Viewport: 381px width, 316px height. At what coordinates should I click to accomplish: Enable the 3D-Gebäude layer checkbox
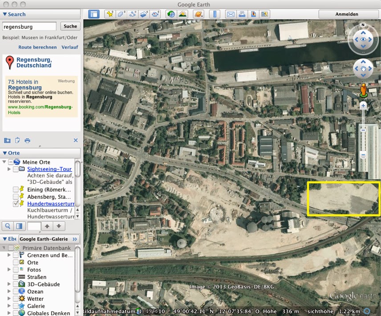click(16, 284)
